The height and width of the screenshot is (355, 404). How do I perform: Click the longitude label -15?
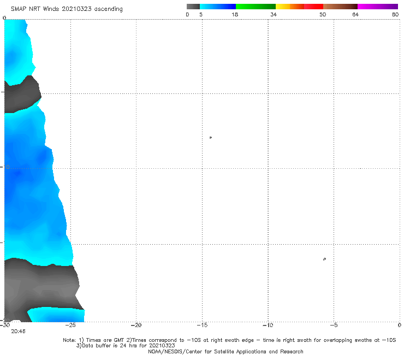[x=202, y=325]
